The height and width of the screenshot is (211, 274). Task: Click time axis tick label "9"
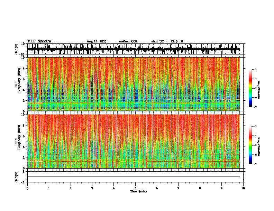click(x=221, y=188)
